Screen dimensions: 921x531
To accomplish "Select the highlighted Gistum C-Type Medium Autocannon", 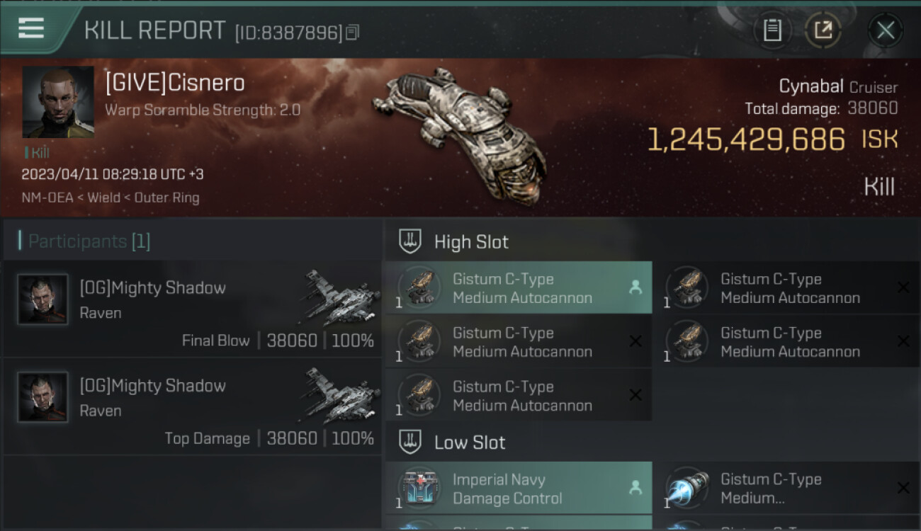I will [519, 288].
